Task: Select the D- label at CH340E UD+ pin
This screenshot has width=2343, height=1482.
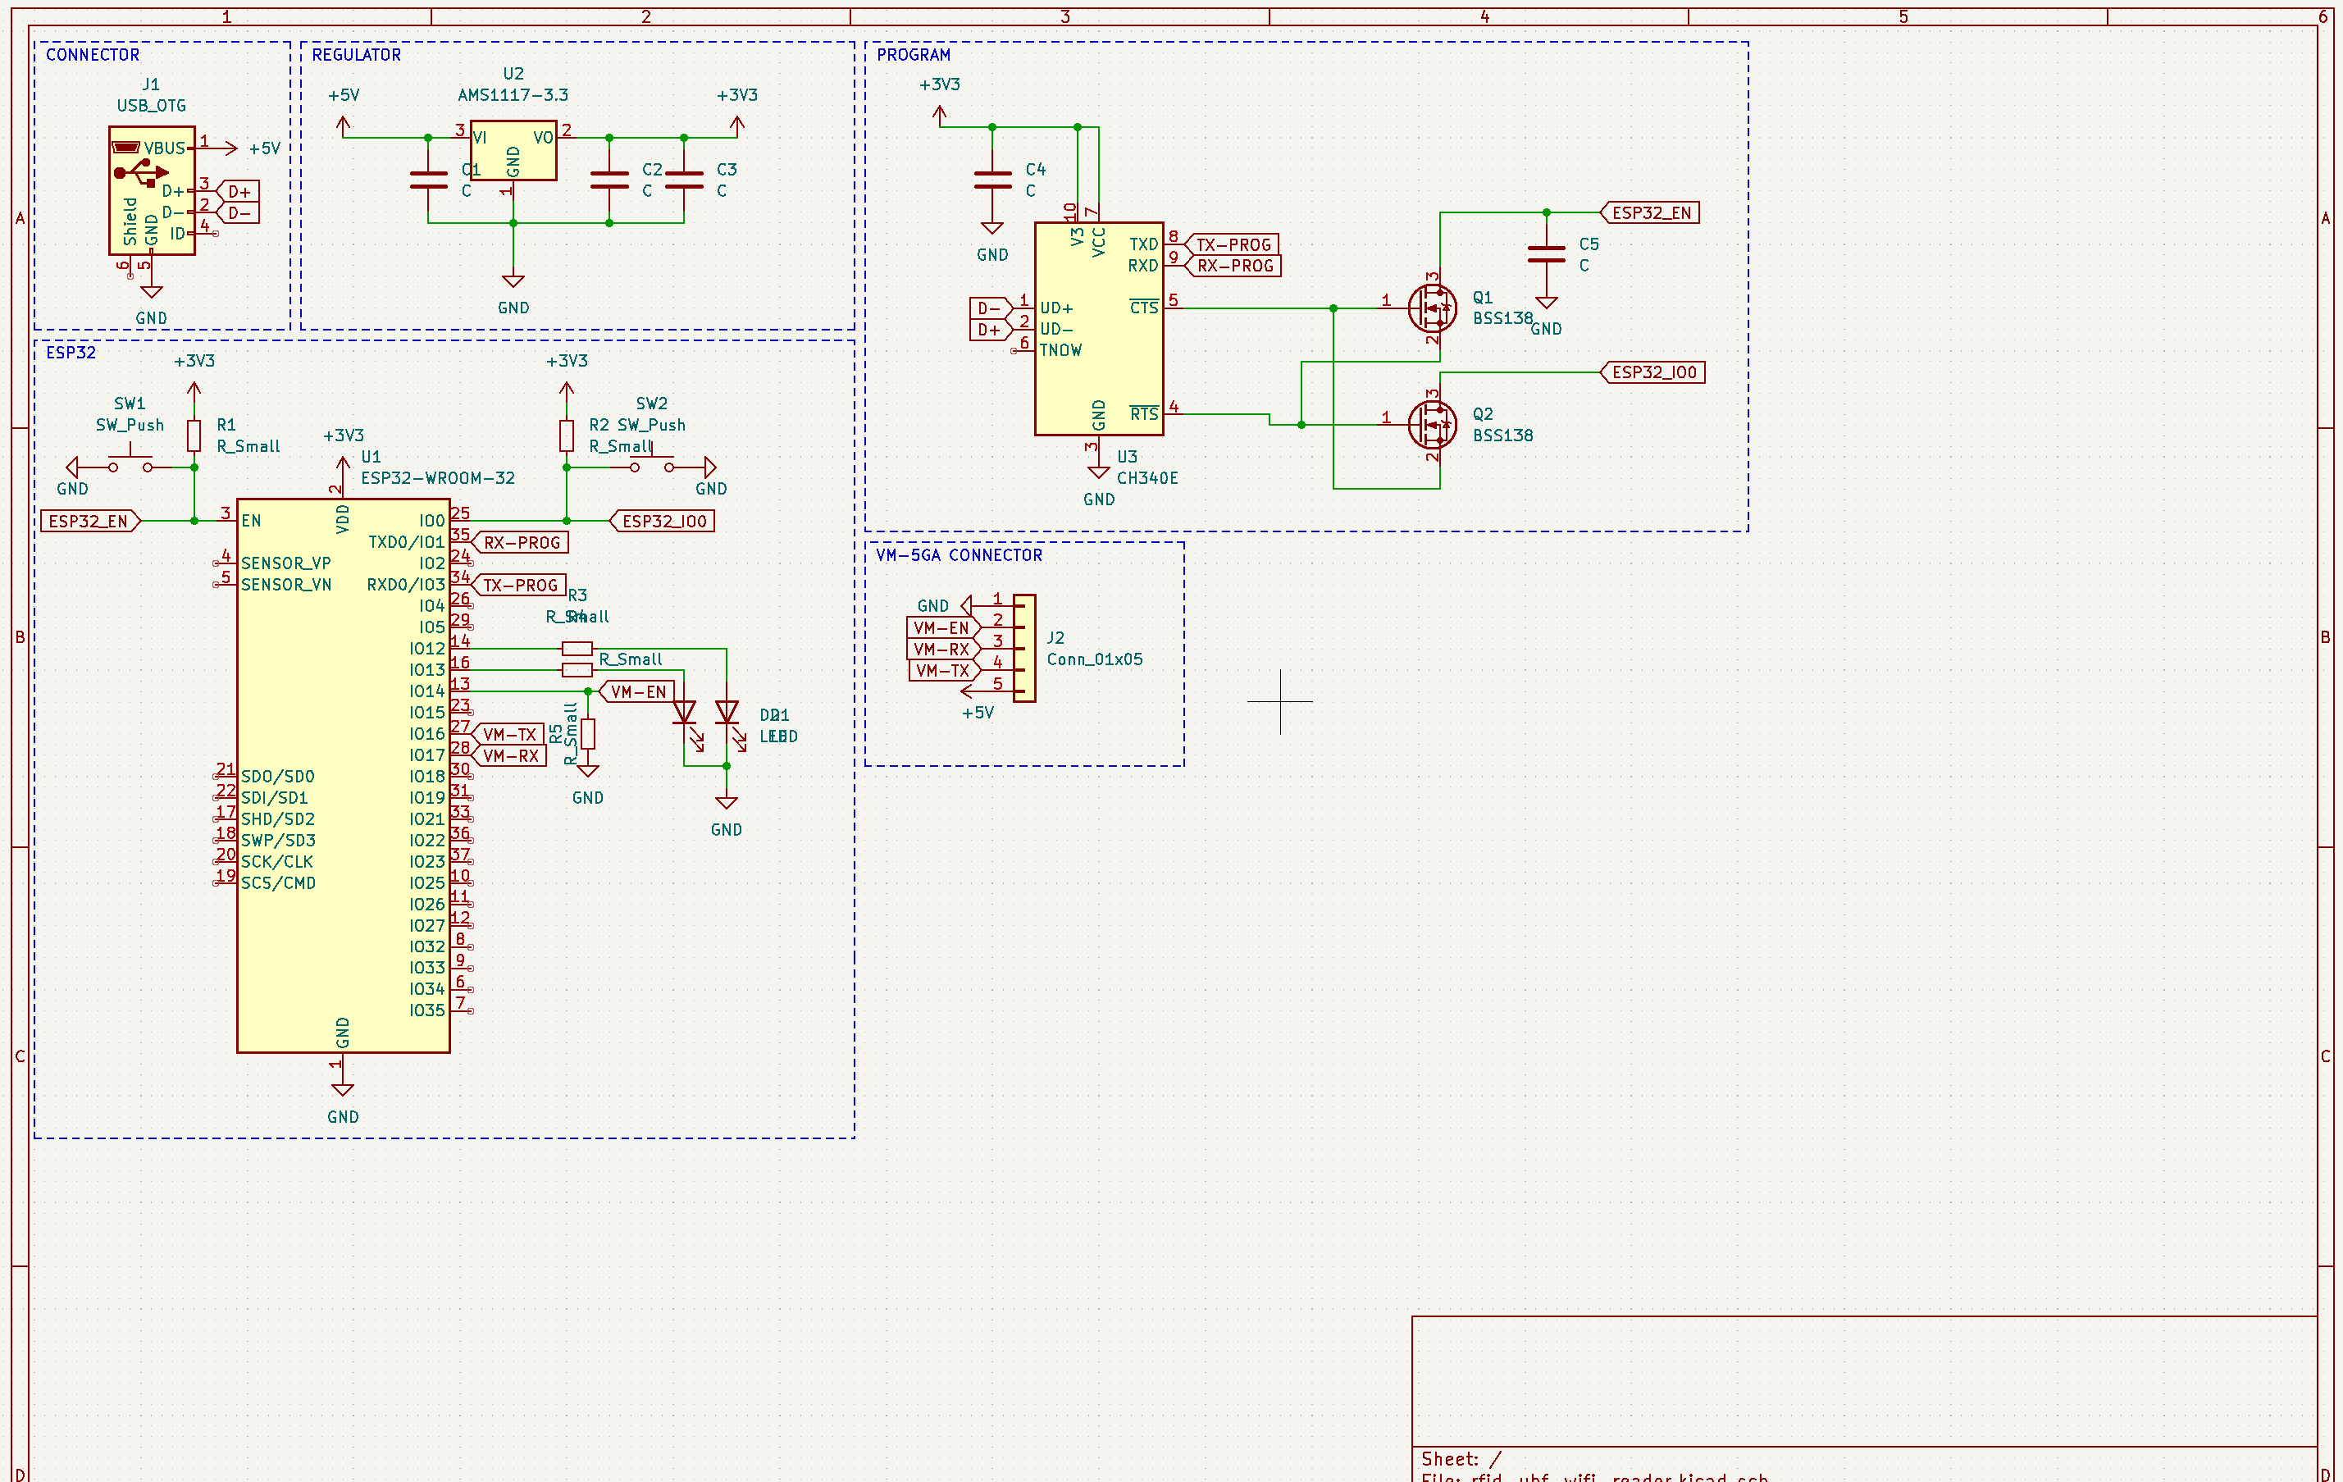Action: pyautogui.click(x=991, y=308)
